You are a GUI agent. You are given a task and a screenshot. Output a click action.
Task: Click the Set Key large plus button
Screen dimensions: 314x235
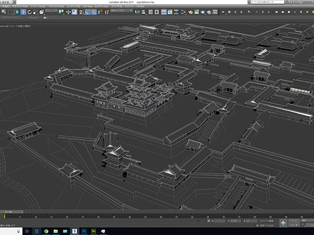[283, 222]
